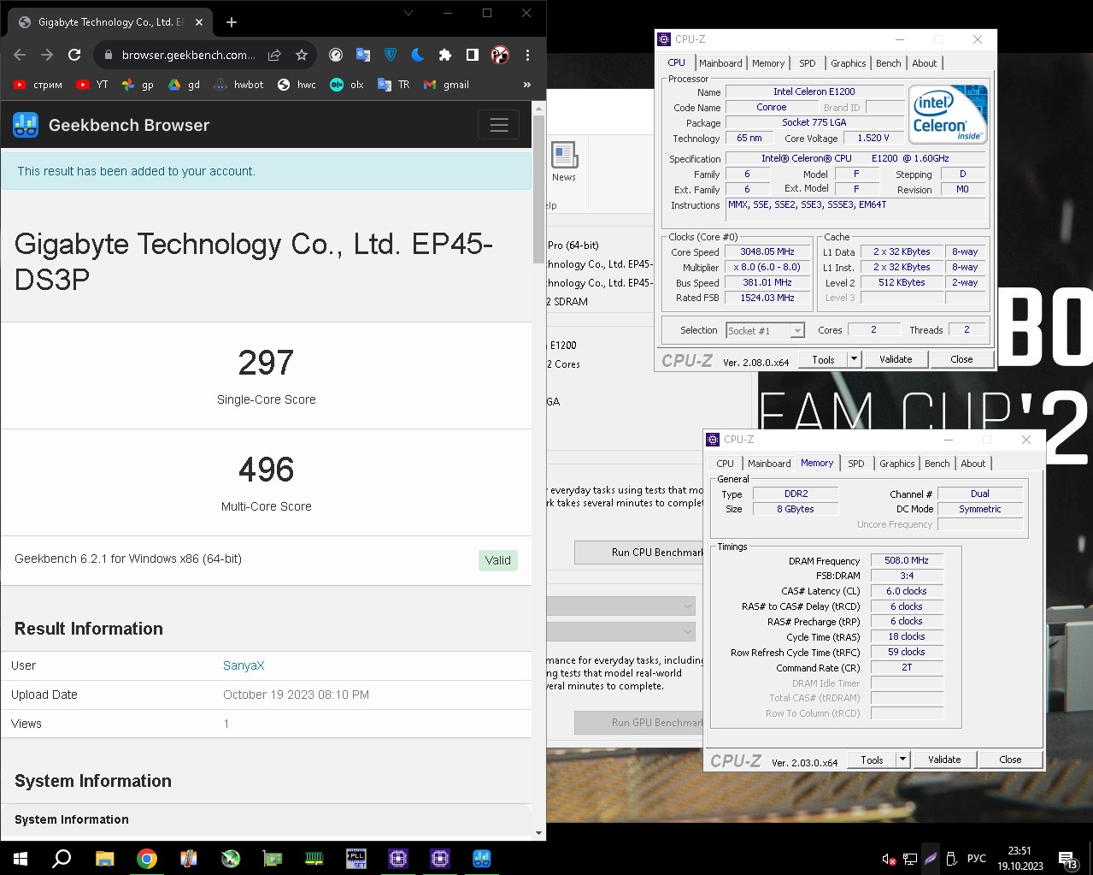Open the second greyed dropdown in Geekbench app
The image size is (1093, 875).
[621, 632]
